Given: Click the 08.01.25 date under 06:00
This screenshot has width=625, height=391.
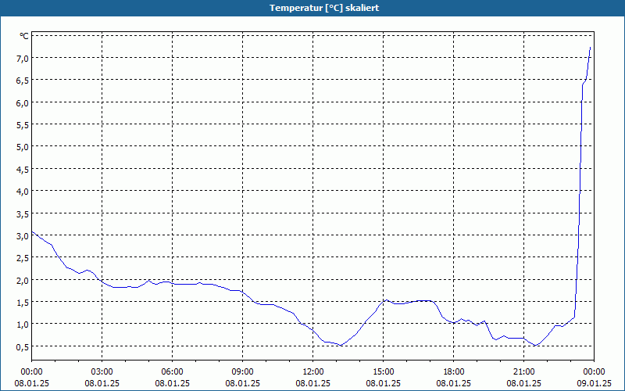Looking at the screenshot, I should pyautogui.click(x=172, y=383).
